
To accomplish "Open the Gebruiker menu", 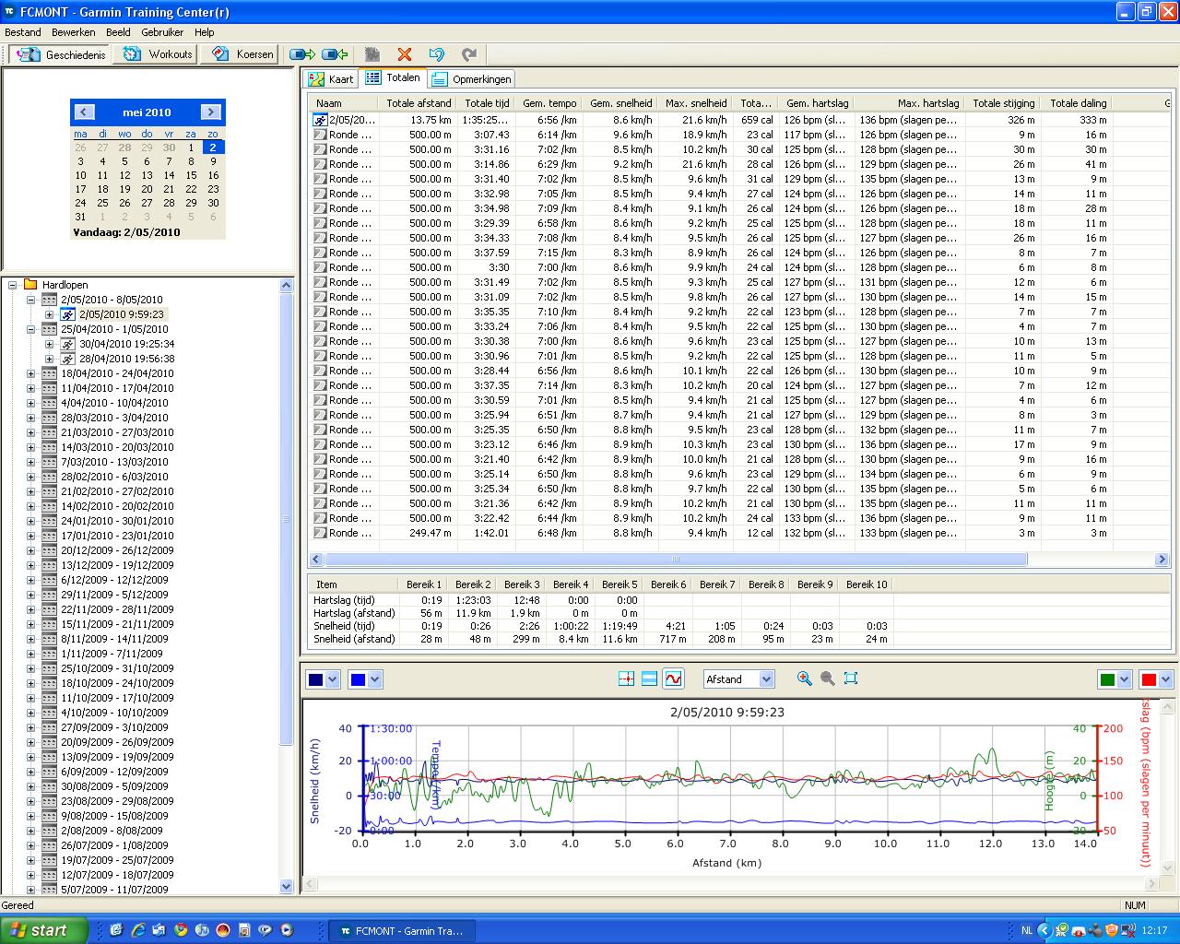I will coord(162,32).
